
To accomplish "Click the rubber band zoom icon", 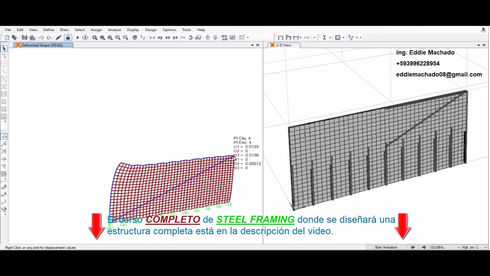I will 95,38.
